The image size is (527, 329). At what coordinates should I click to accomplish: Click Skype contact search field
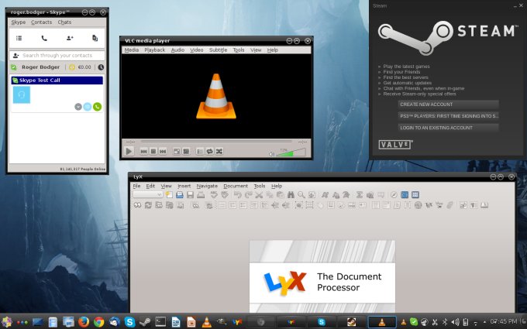click(x=57, y=56)
